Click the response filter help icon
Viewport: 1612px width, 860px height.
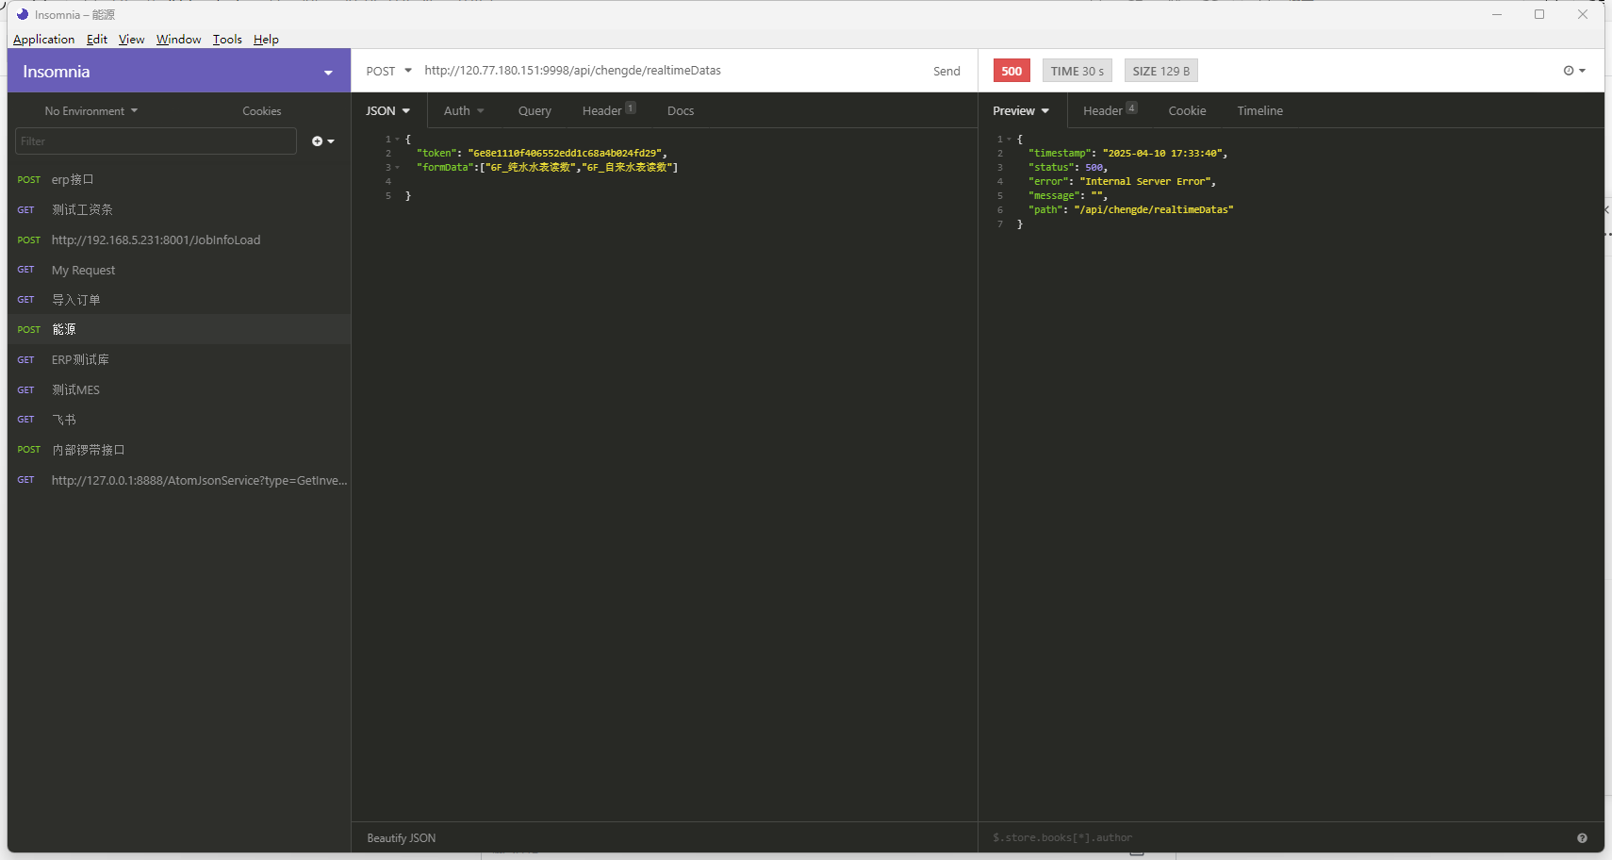(x=1582, y=837)
